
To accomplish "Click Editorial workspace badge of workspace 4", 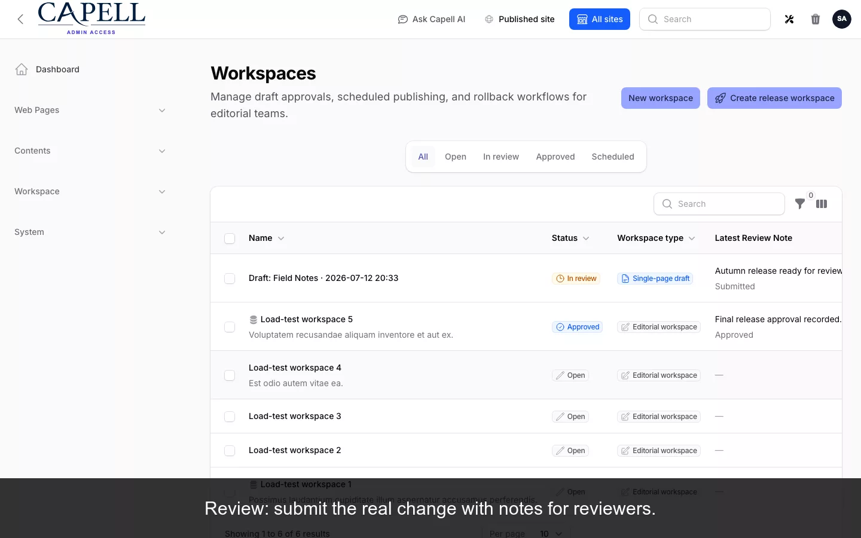I will pyautogui.click(x=659, y=375).
